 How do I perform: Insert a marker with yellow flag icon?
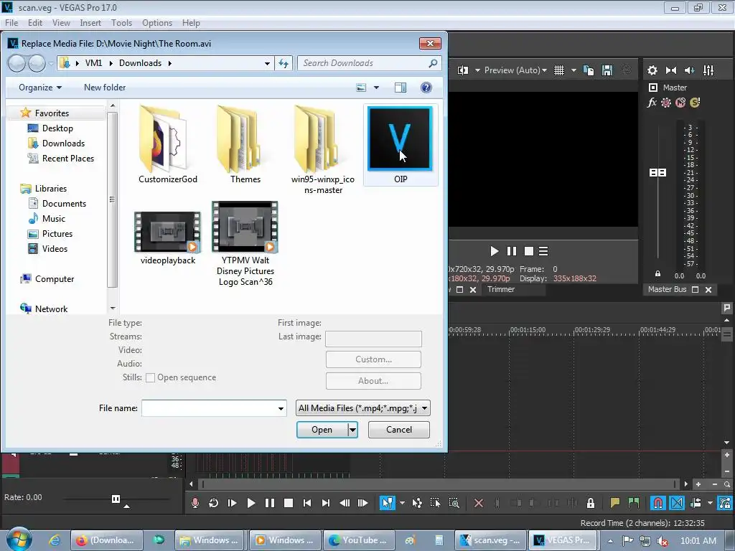click(x=614, y=503)
